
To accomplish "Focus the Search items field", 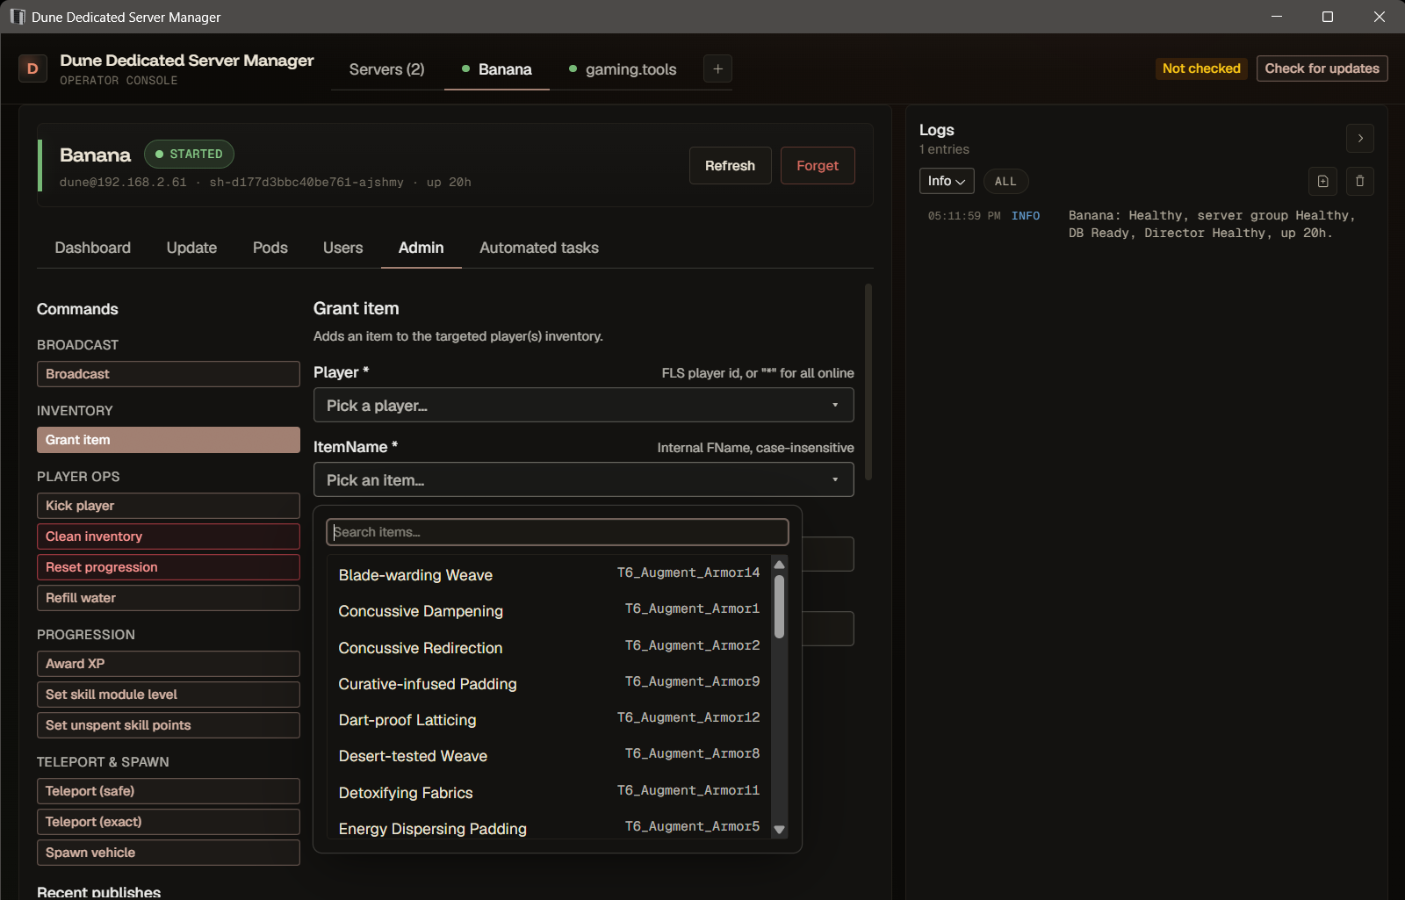I will [558, 532].
